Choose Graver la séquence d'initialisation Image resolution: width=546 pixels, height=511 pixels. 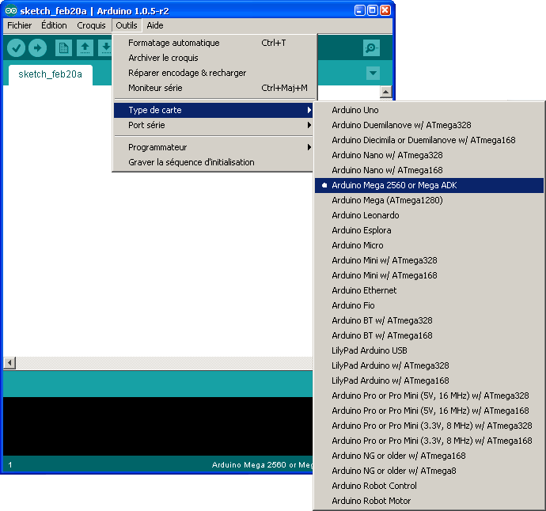pyautogui.click(x=214, y=162)
